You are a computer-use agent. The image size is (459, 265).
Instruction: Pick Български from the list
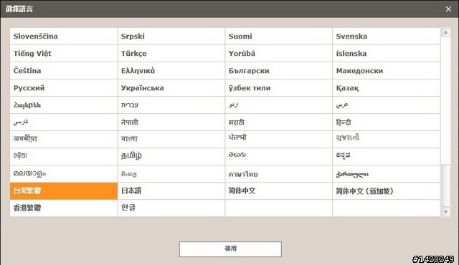click(279, 71)
